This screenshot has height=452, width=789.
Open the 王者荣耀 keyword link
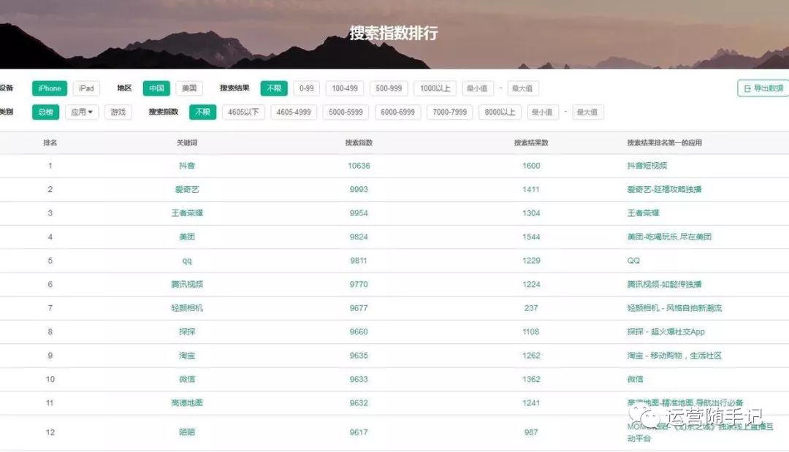[187, 213]
